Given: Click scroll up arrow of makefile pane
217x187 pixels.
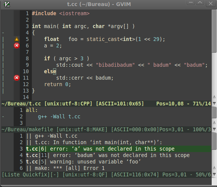Looking at the screenshot, I should click(x=214, y=123).
